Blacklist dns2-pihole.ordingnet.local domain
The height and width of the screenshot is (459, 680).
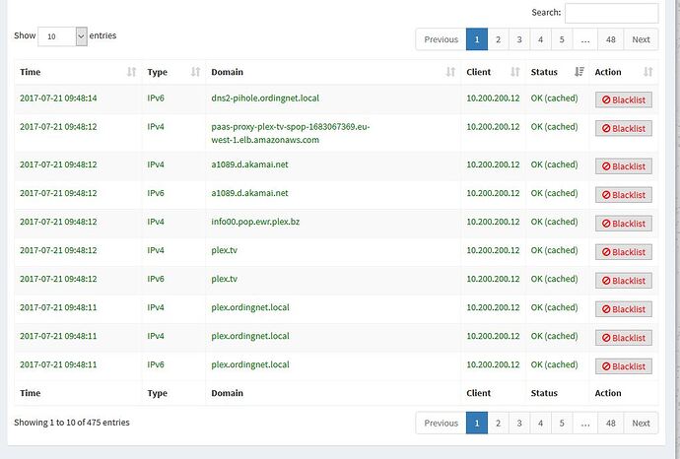623,99
